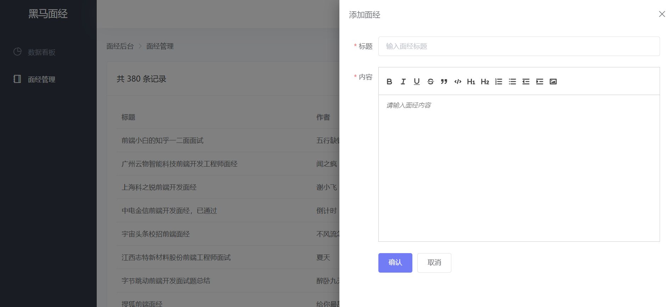Apply underline formatting in the editor

[417, 82]
